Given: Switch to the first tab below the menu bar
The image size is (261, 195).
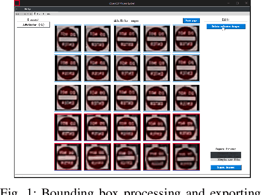Looking at the screenshot, I should point(24,14).
